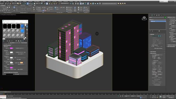
Task: Click the Pin Stack icon below modifier stack
Action: (150, 31)
